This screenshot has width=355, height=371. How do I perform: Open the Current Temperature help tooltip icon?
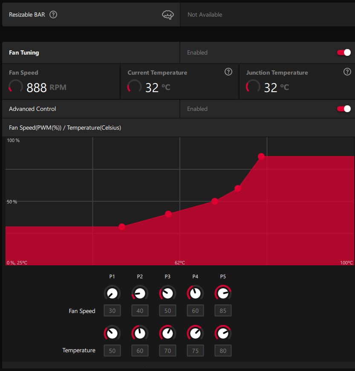point(228,72)
